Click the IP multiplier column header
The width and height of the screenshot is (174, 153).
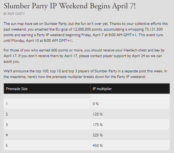[x=102, y=89]
